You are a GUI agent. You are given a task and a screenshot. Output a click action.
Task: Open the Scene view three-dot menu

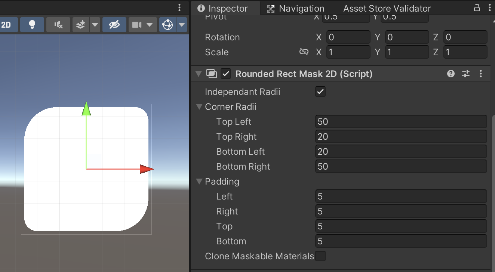[179, 7]
